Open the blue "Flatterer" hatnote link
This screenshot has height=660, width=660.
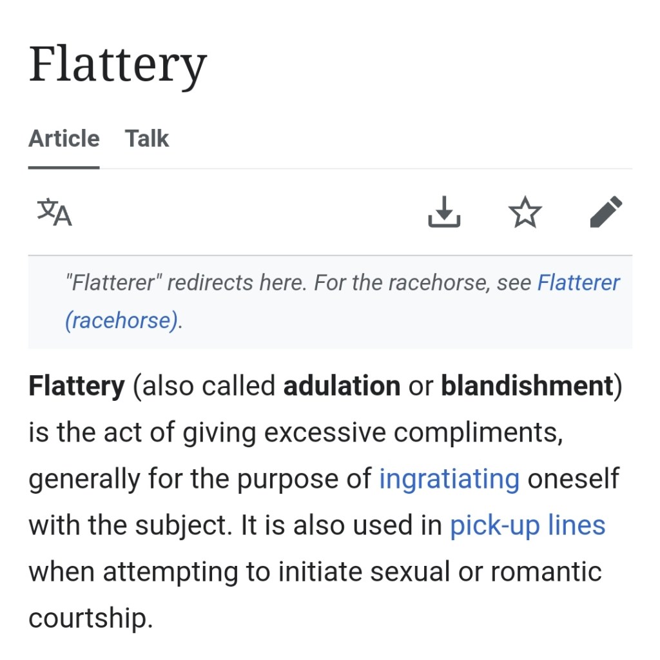[578, 282]
